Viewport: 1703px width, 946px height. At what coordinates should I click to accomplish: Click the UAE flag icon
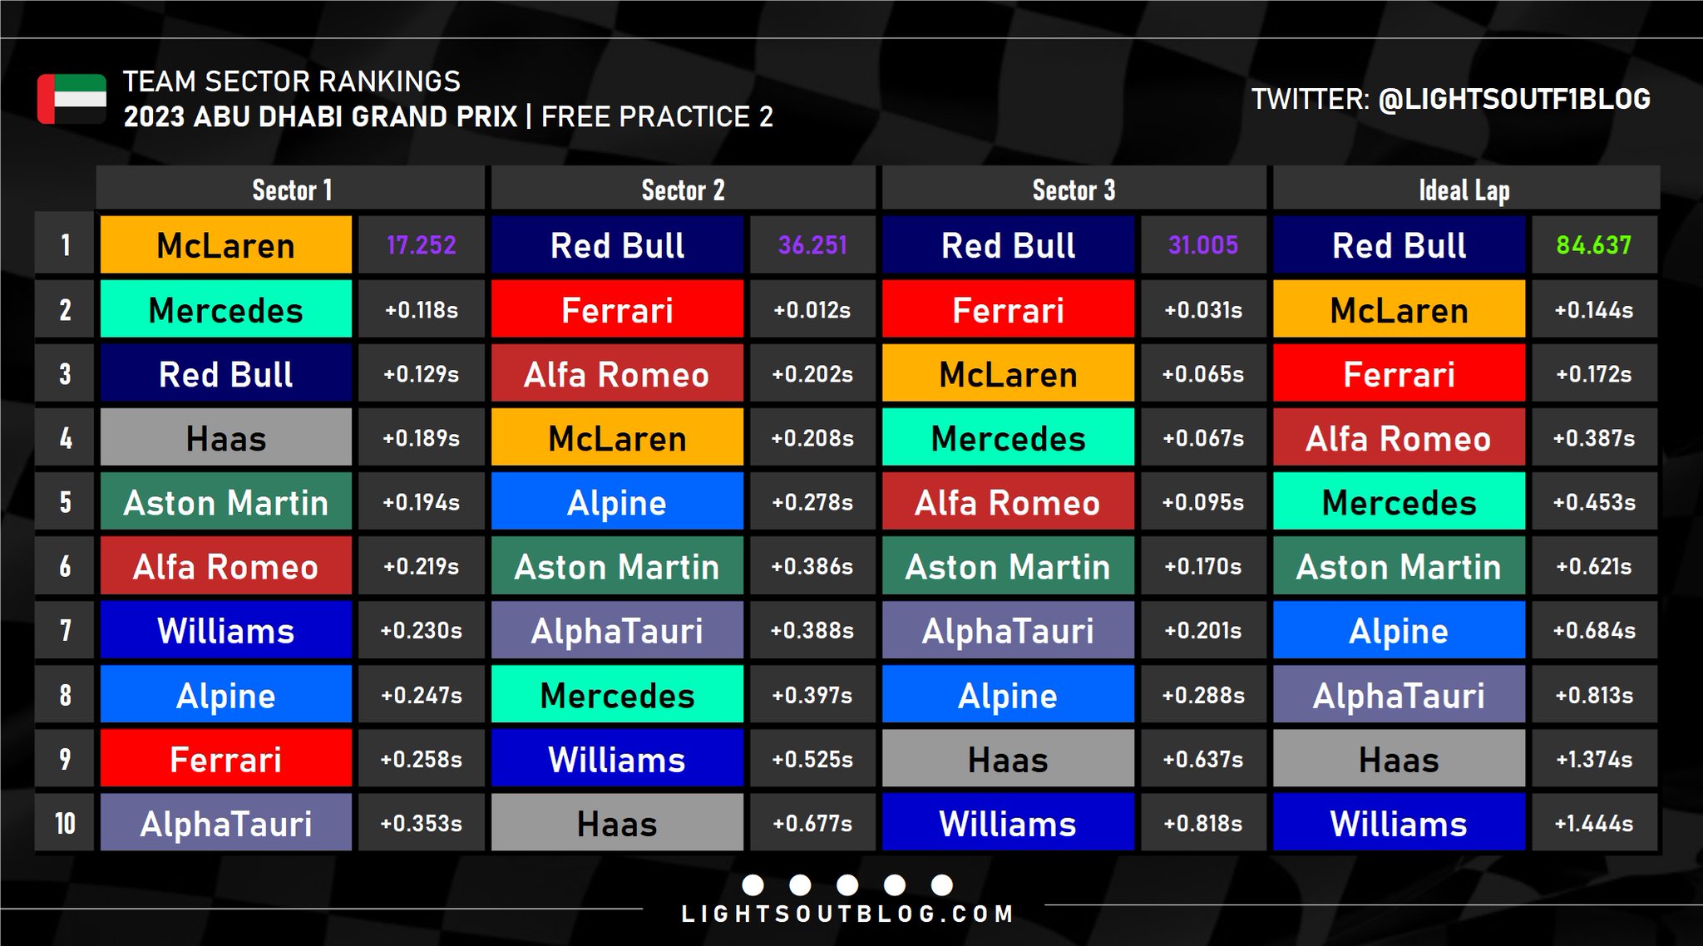(x=72, y=99)
